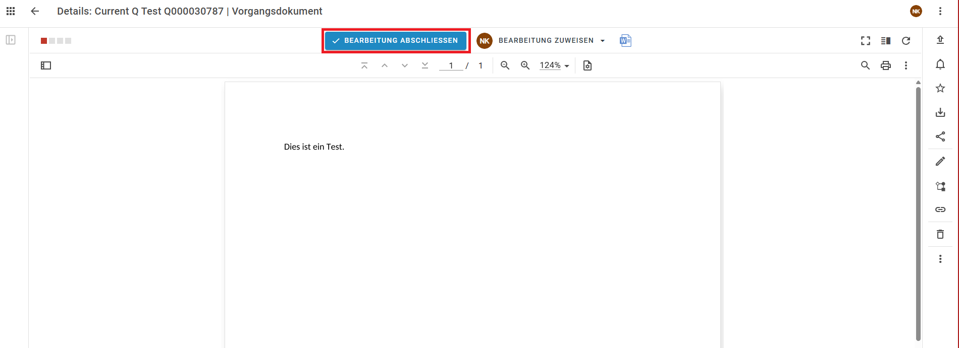Viewport: 959px width, 348px height.
Task: Open document in Word via Word icon
Action: click(625, 41)
